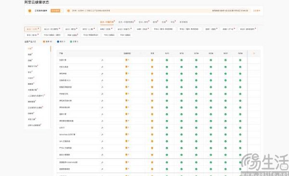
Task: Open the 人工智能与机器学习 sidebar category
Action: tap(36, 96)
